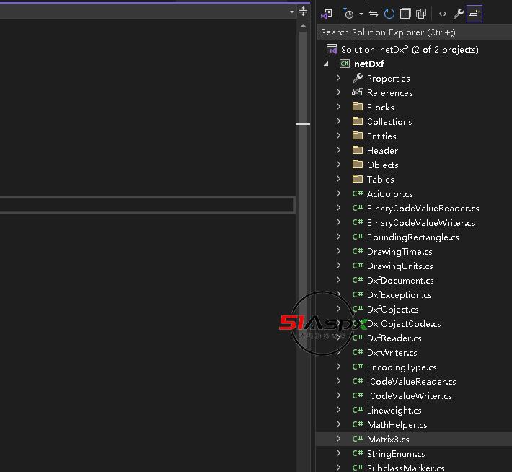Expand the Lineweight.cs node
This screenshot has width=512, height=472.
coord(339,410)
